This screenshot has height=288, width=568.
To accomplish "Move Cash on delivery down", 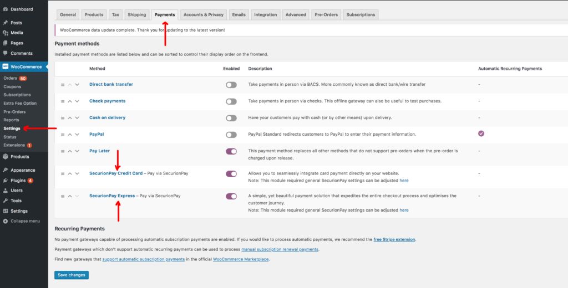I will coord(77,118).
